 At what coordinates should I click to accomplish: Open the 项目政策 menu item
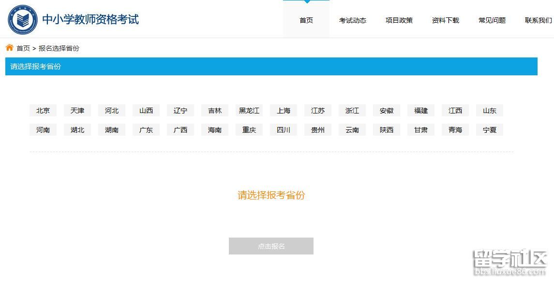pos(399,20)
